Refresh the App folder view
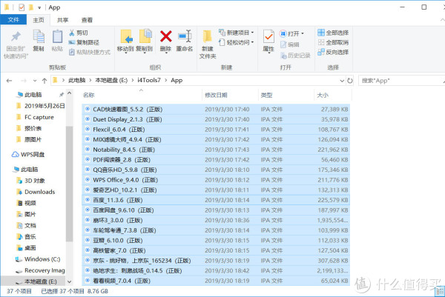Viewport: 445px width, 297px height. pos(350,81)
